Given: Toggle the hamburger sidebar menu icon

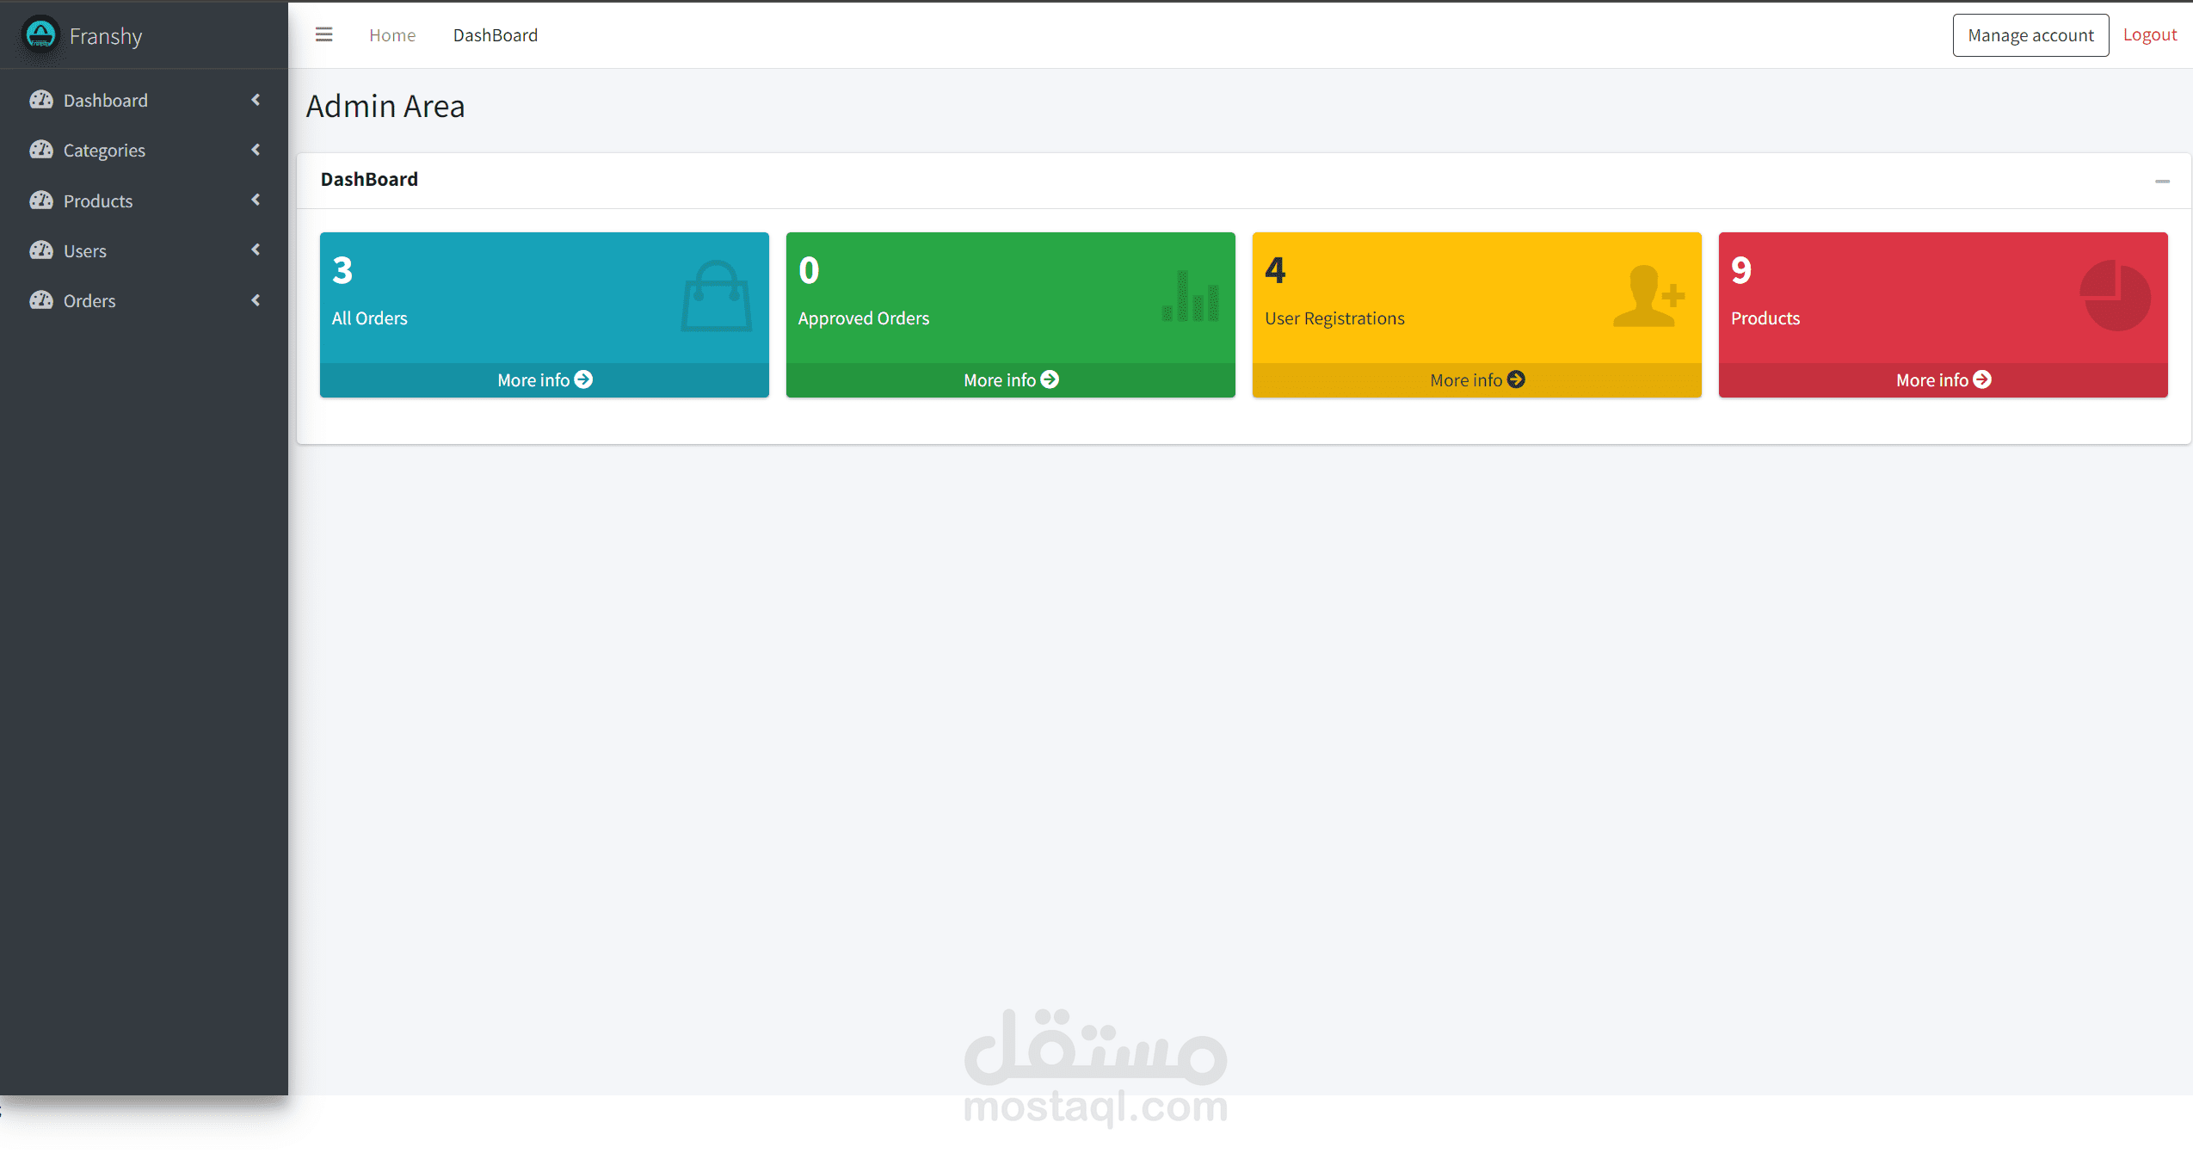Looking at the screenshot, I should click(323, 35).
